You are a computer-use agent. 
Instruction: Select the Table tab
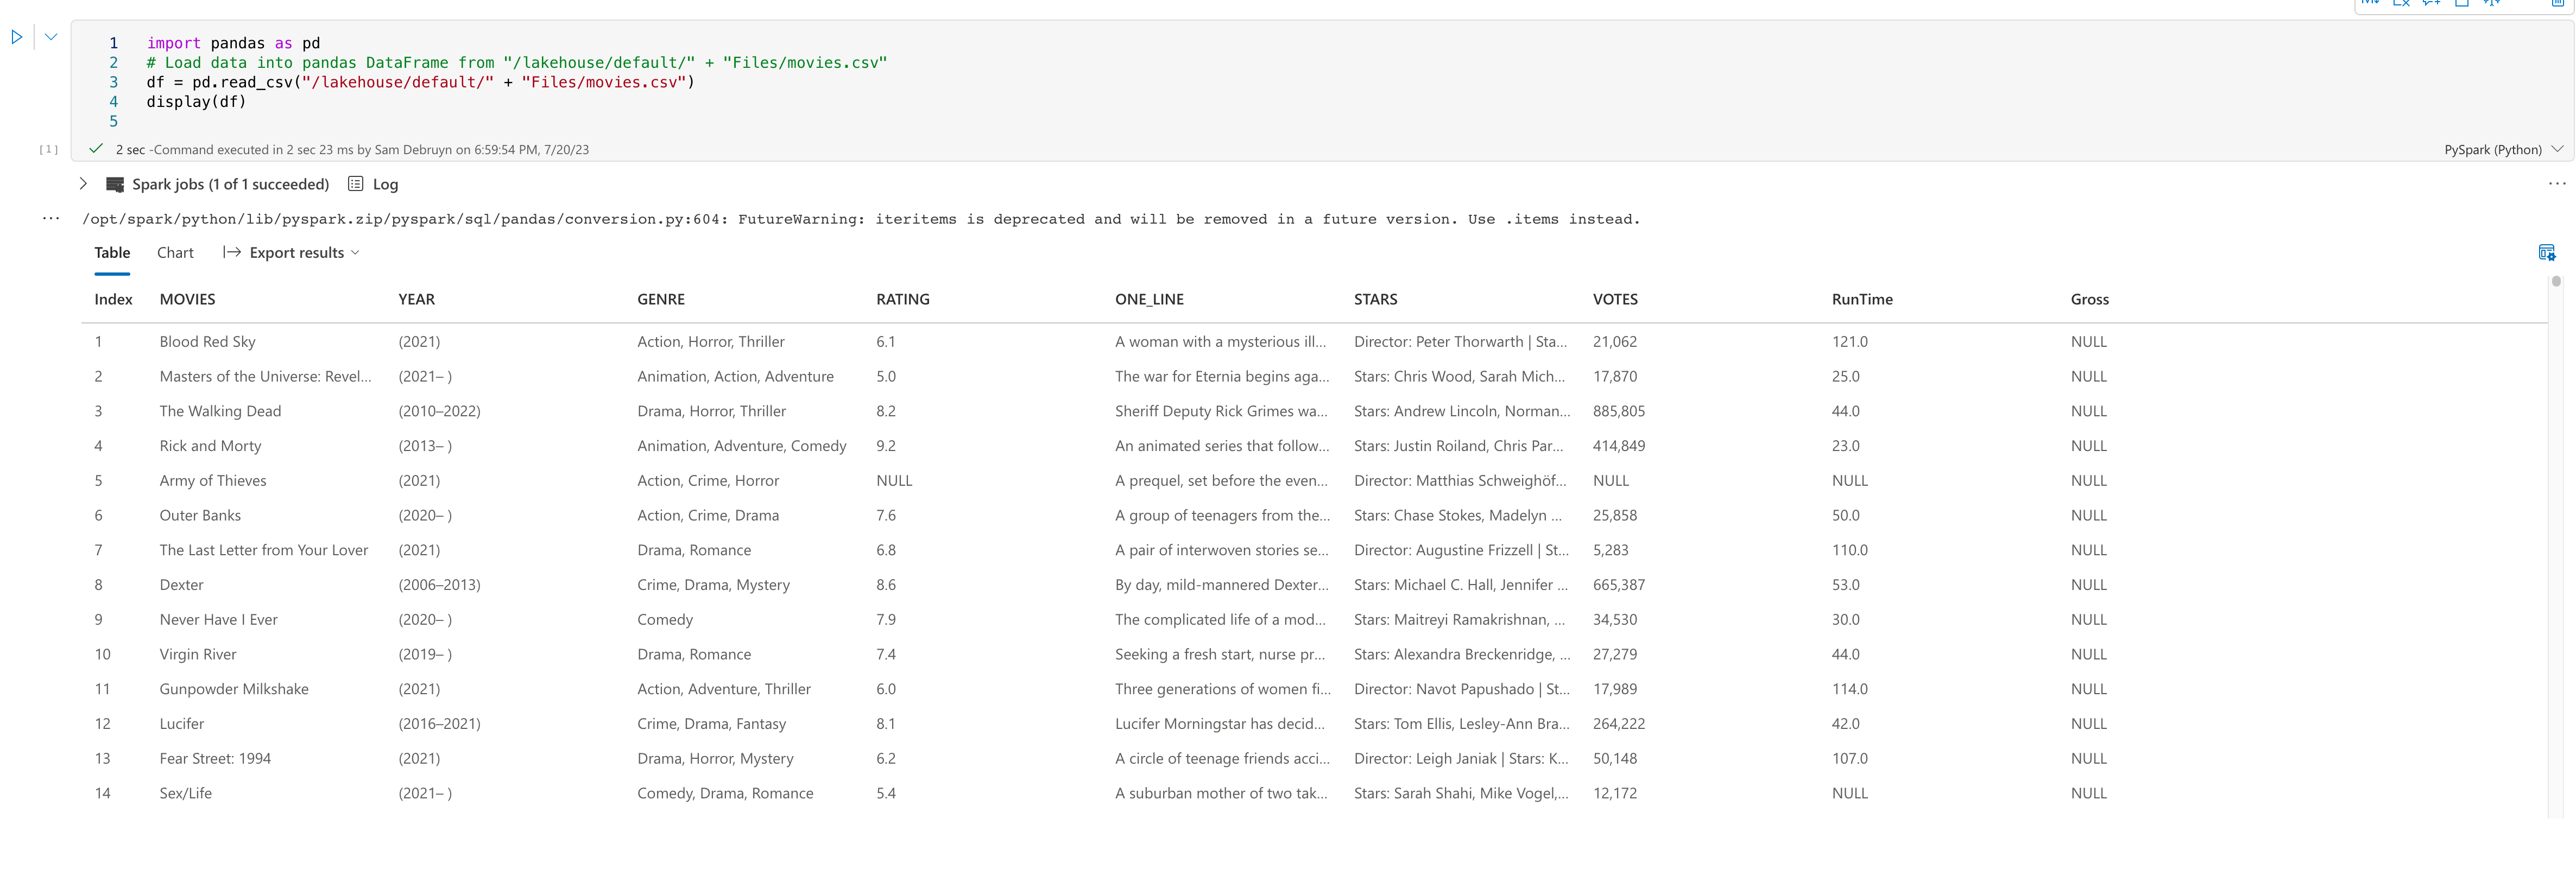pyautogui.click(x=112, y=253)
